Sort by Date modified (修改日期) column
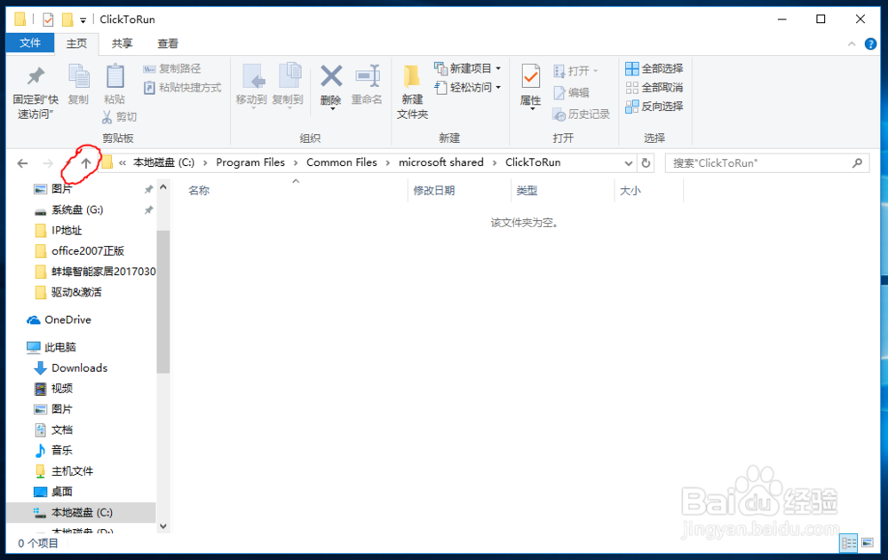This screenshot has width=888, height=560. (x=434, y=191)
